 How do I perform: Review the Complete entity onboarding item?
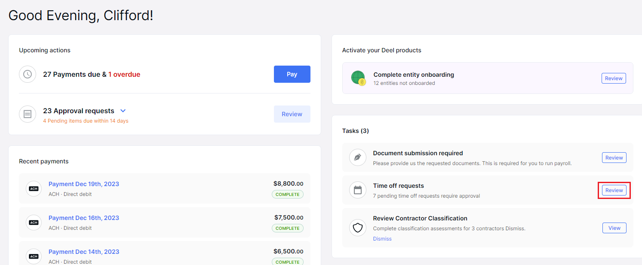pos(614,78)
